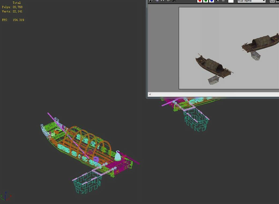Open the RGB Alpha channel dropdown
The height and width of the screenshot is (204, 279).
[251, 1]
